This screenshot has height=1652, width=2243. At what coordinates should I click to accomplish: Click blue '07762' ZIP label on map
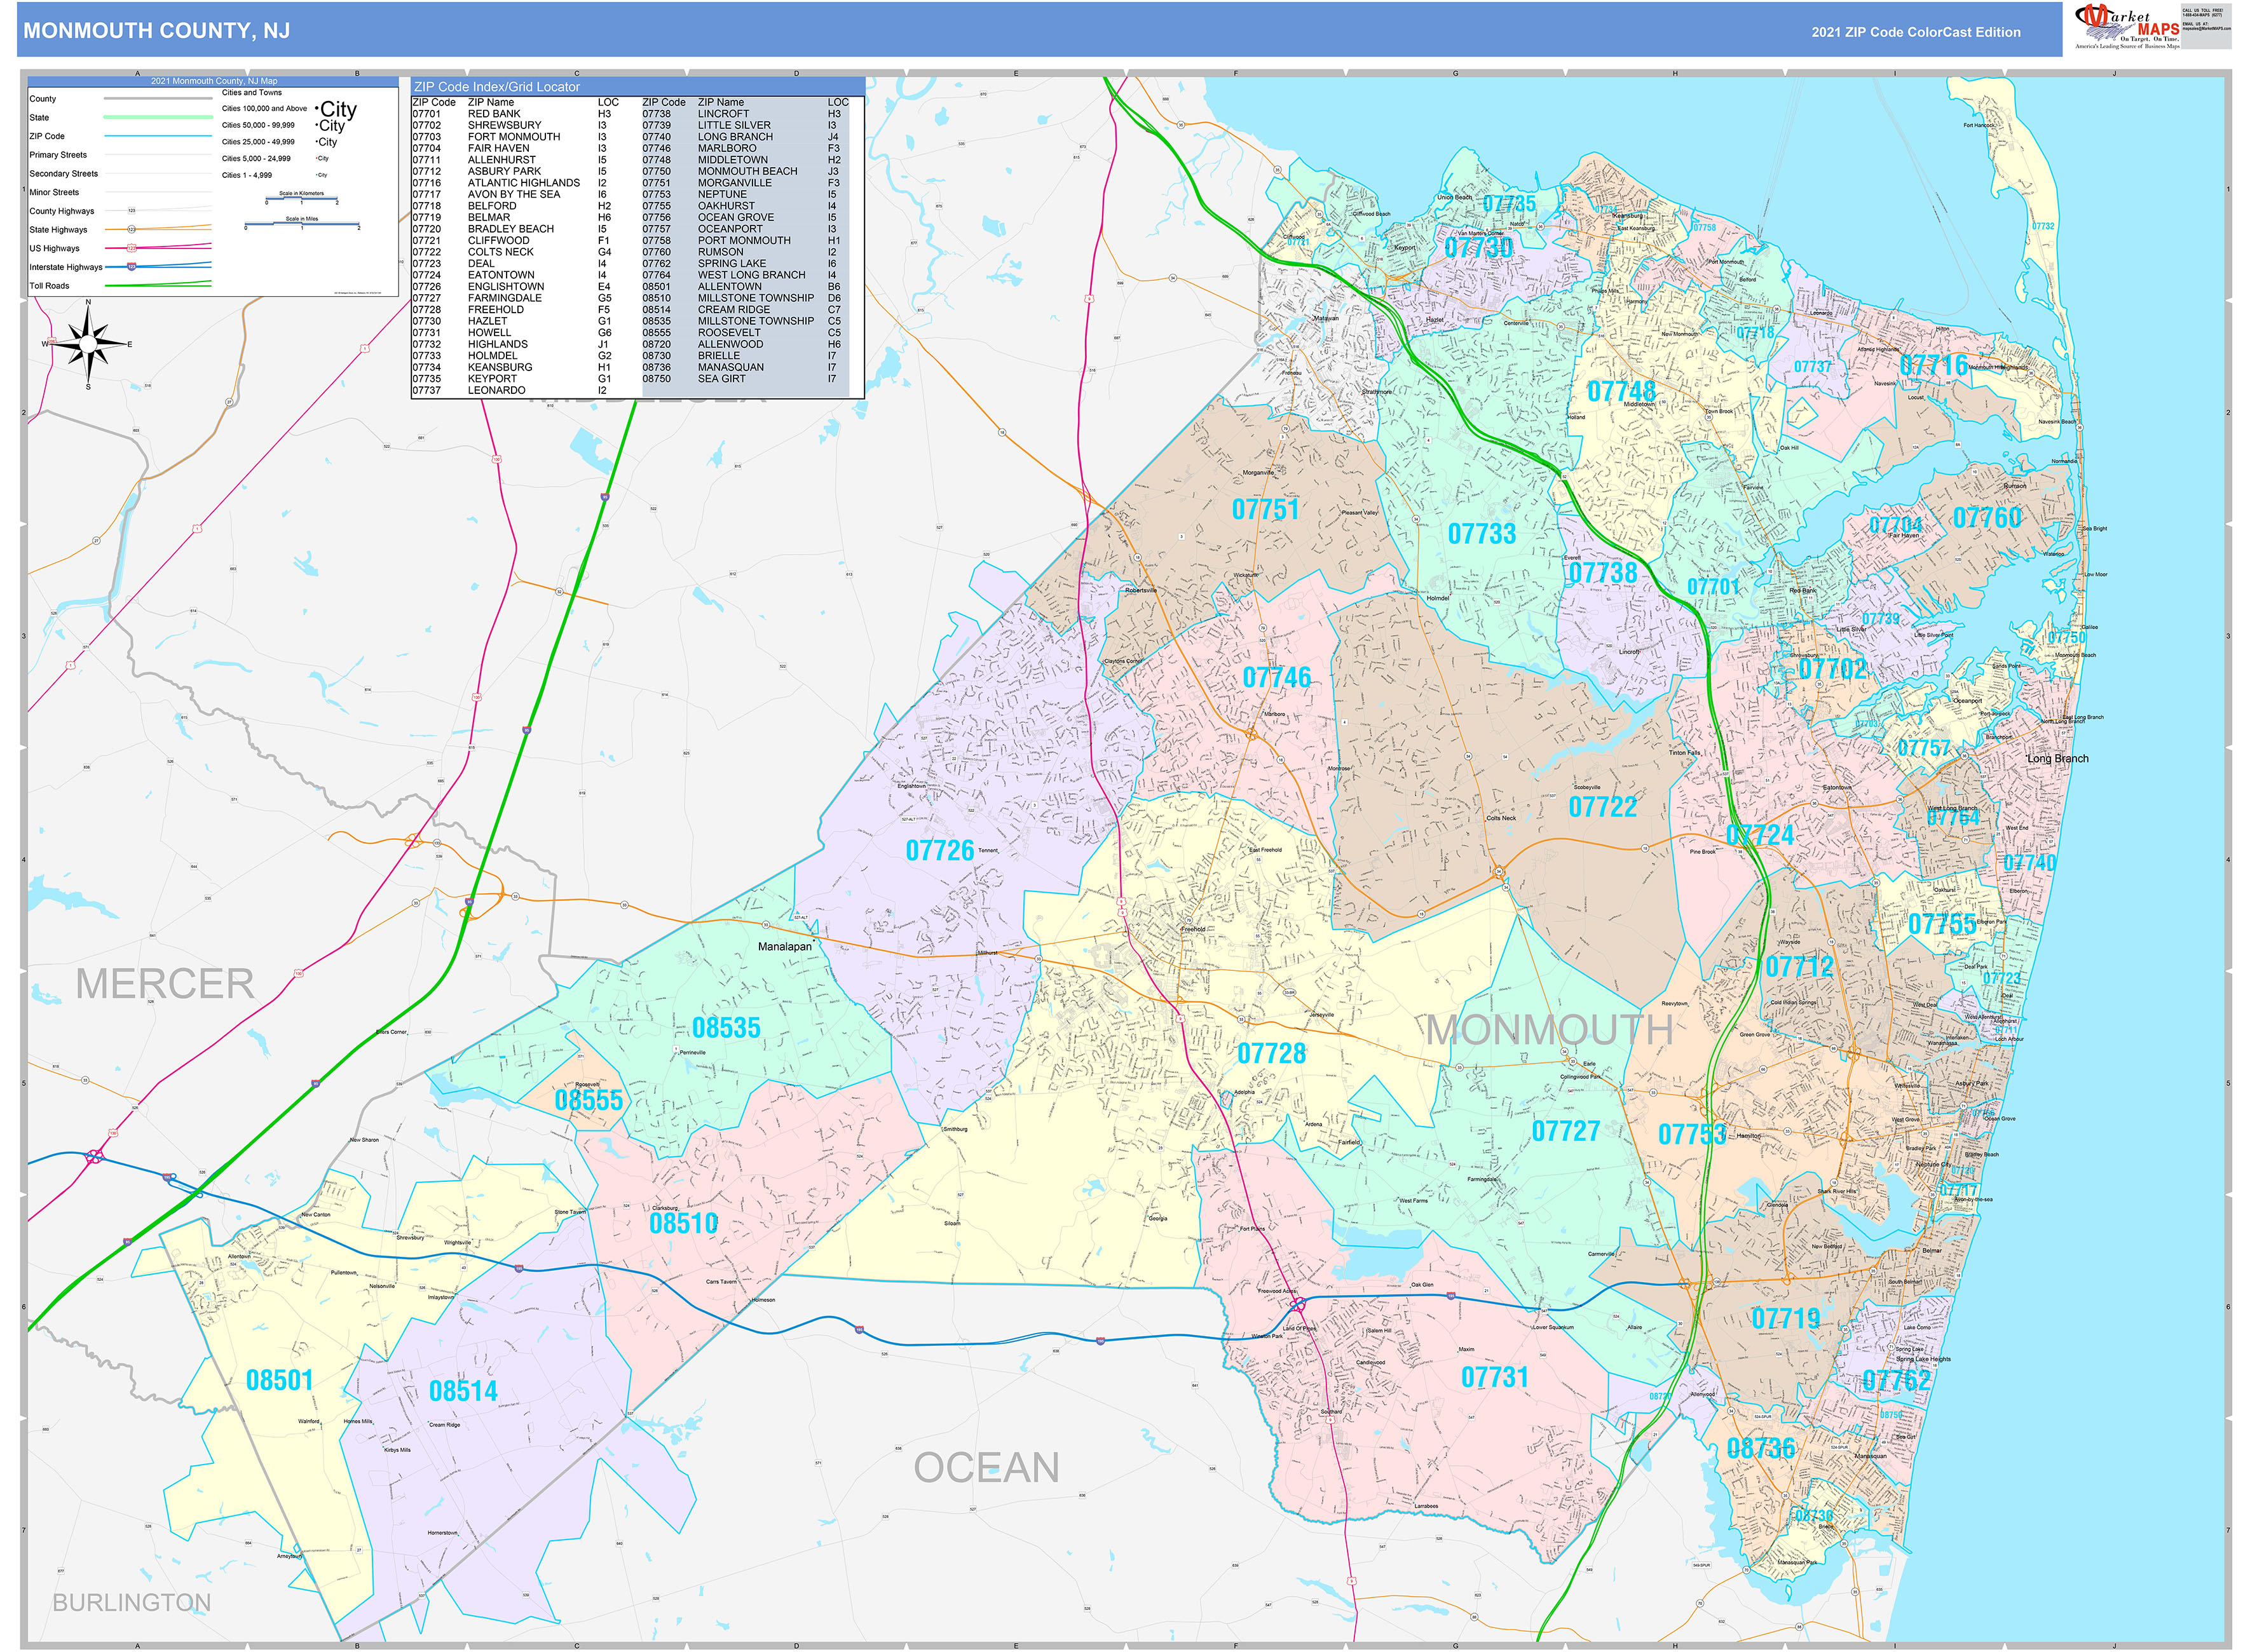pos(1896,1381)
